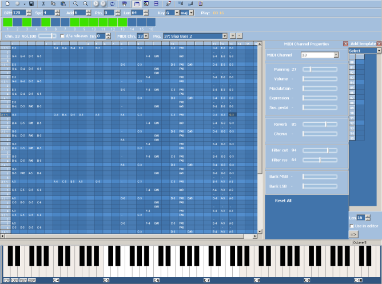Click the Zoom out magnifier icon

(85, 3)
